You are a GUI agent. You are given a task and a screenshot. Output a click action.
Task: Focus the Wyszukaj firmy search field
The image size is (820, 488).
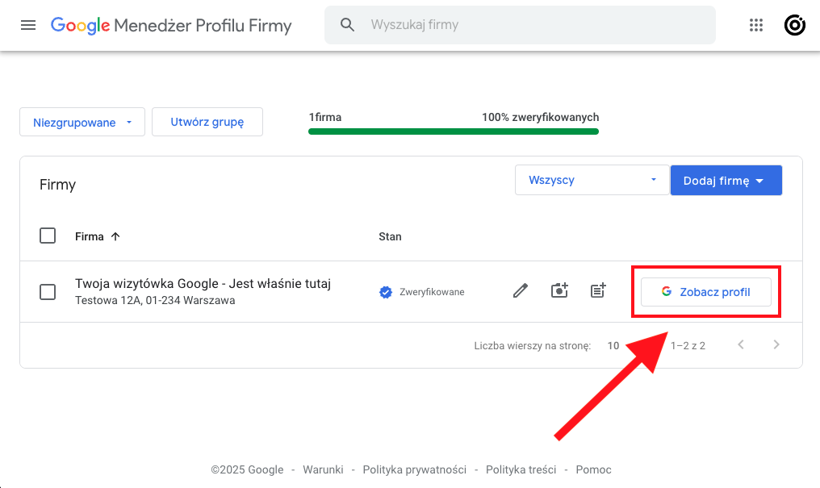coord(520,25)
